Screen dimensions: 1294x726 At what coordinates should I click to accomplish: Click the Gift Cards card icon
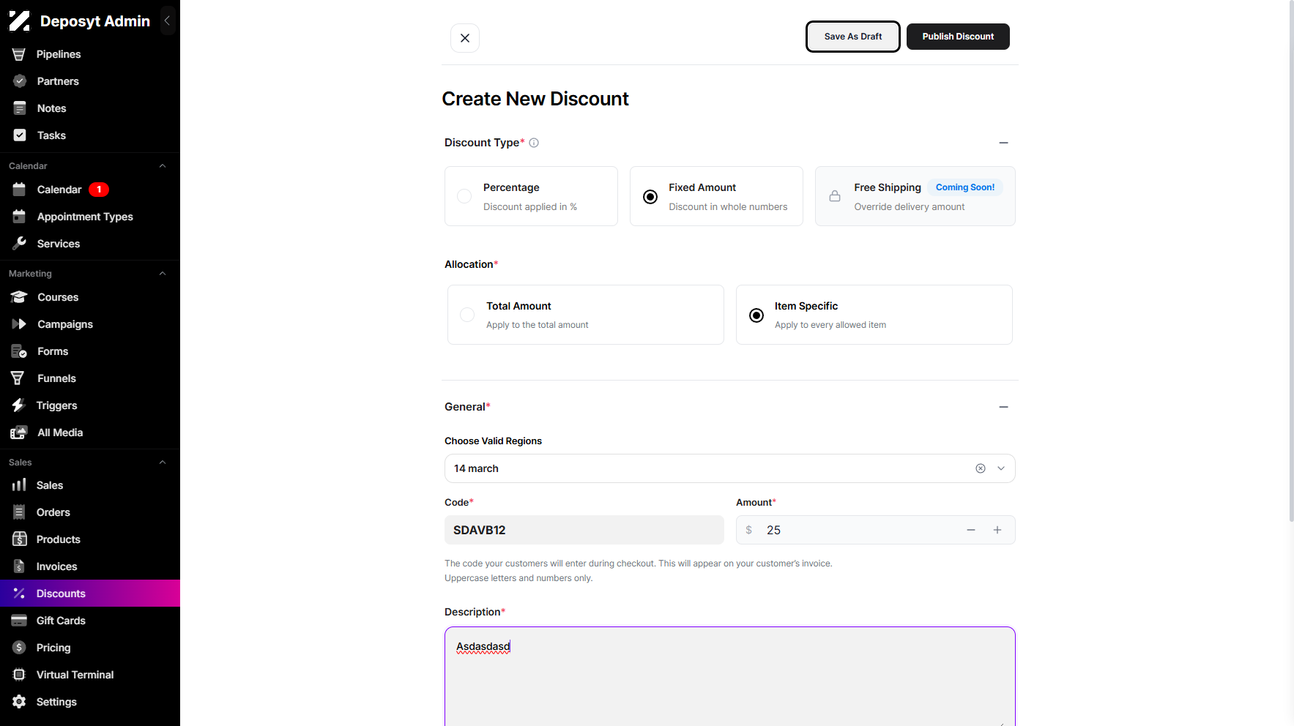click(x=19, y=621)
